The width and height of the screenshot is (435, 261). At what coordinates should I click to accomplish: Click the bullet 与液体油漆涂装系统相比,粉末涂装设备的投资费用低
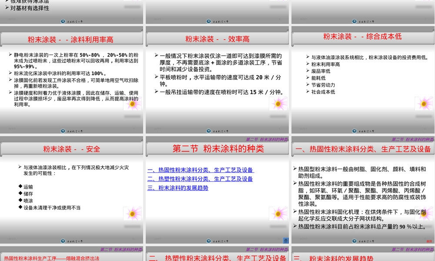(x=370, y=57)
